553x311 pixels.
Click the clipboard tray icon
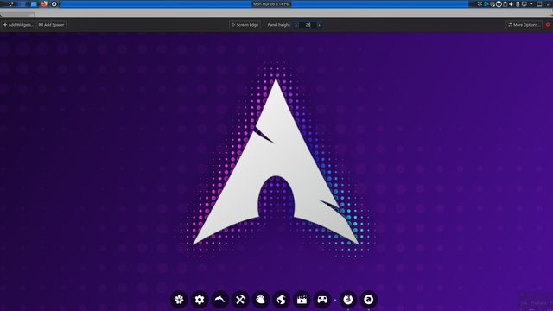tap(505, 3)
